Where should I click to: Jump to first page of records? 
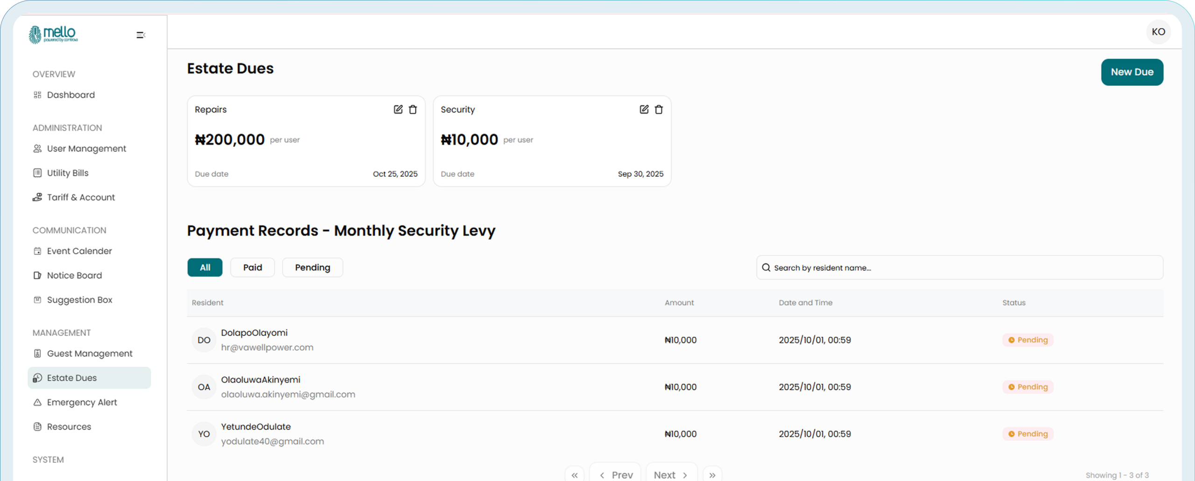(x=575, y=474)
